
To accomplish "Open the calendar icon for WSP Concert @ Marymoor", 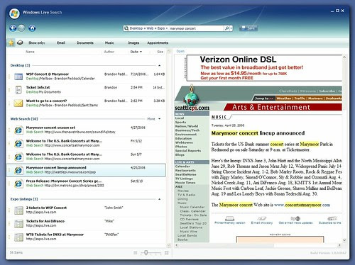I will coord(18,77).
